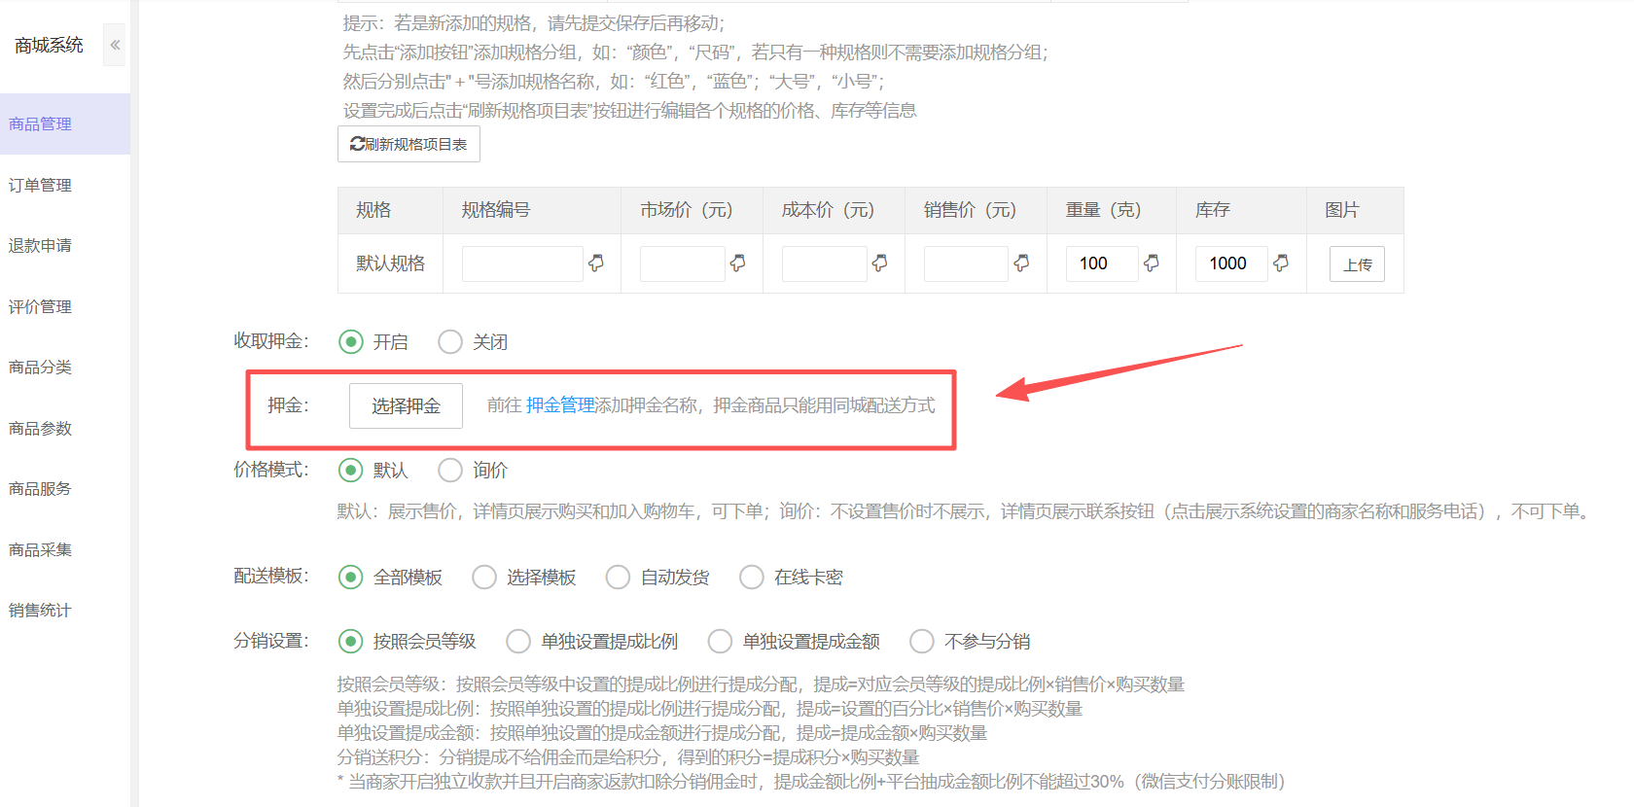Viewport: 1634px width, 807px height.
Task: Focus the 销售价 input field
Action: click(965, 263)
